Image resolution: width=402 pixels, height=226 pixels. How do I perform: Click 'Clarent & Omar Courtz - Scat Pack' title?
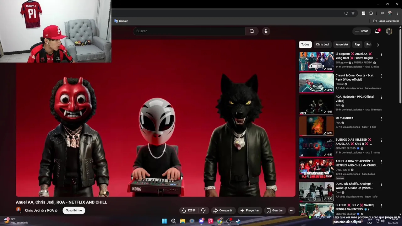(355, 77)
